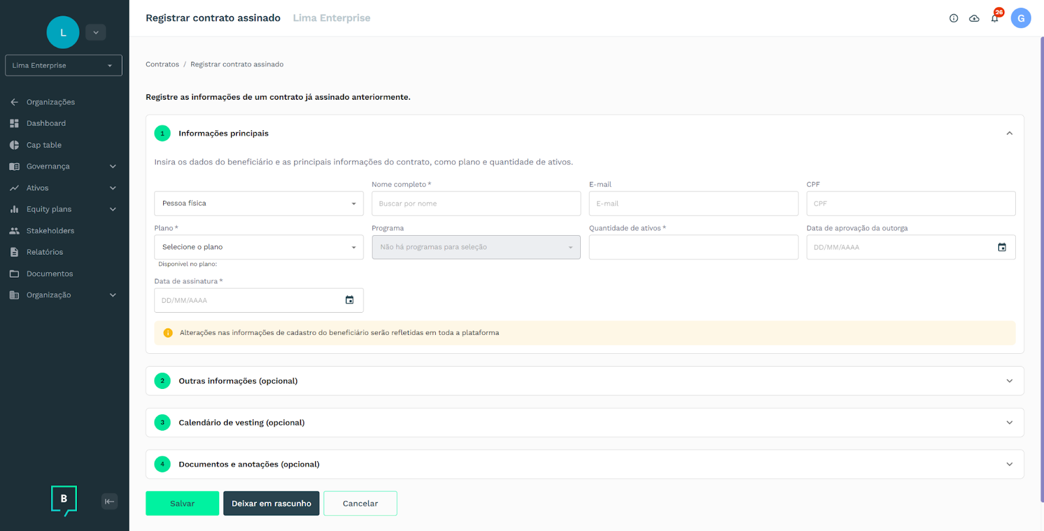
Task: Open Relatórios page
Action: pyautogui.click(x=44, y=252)
